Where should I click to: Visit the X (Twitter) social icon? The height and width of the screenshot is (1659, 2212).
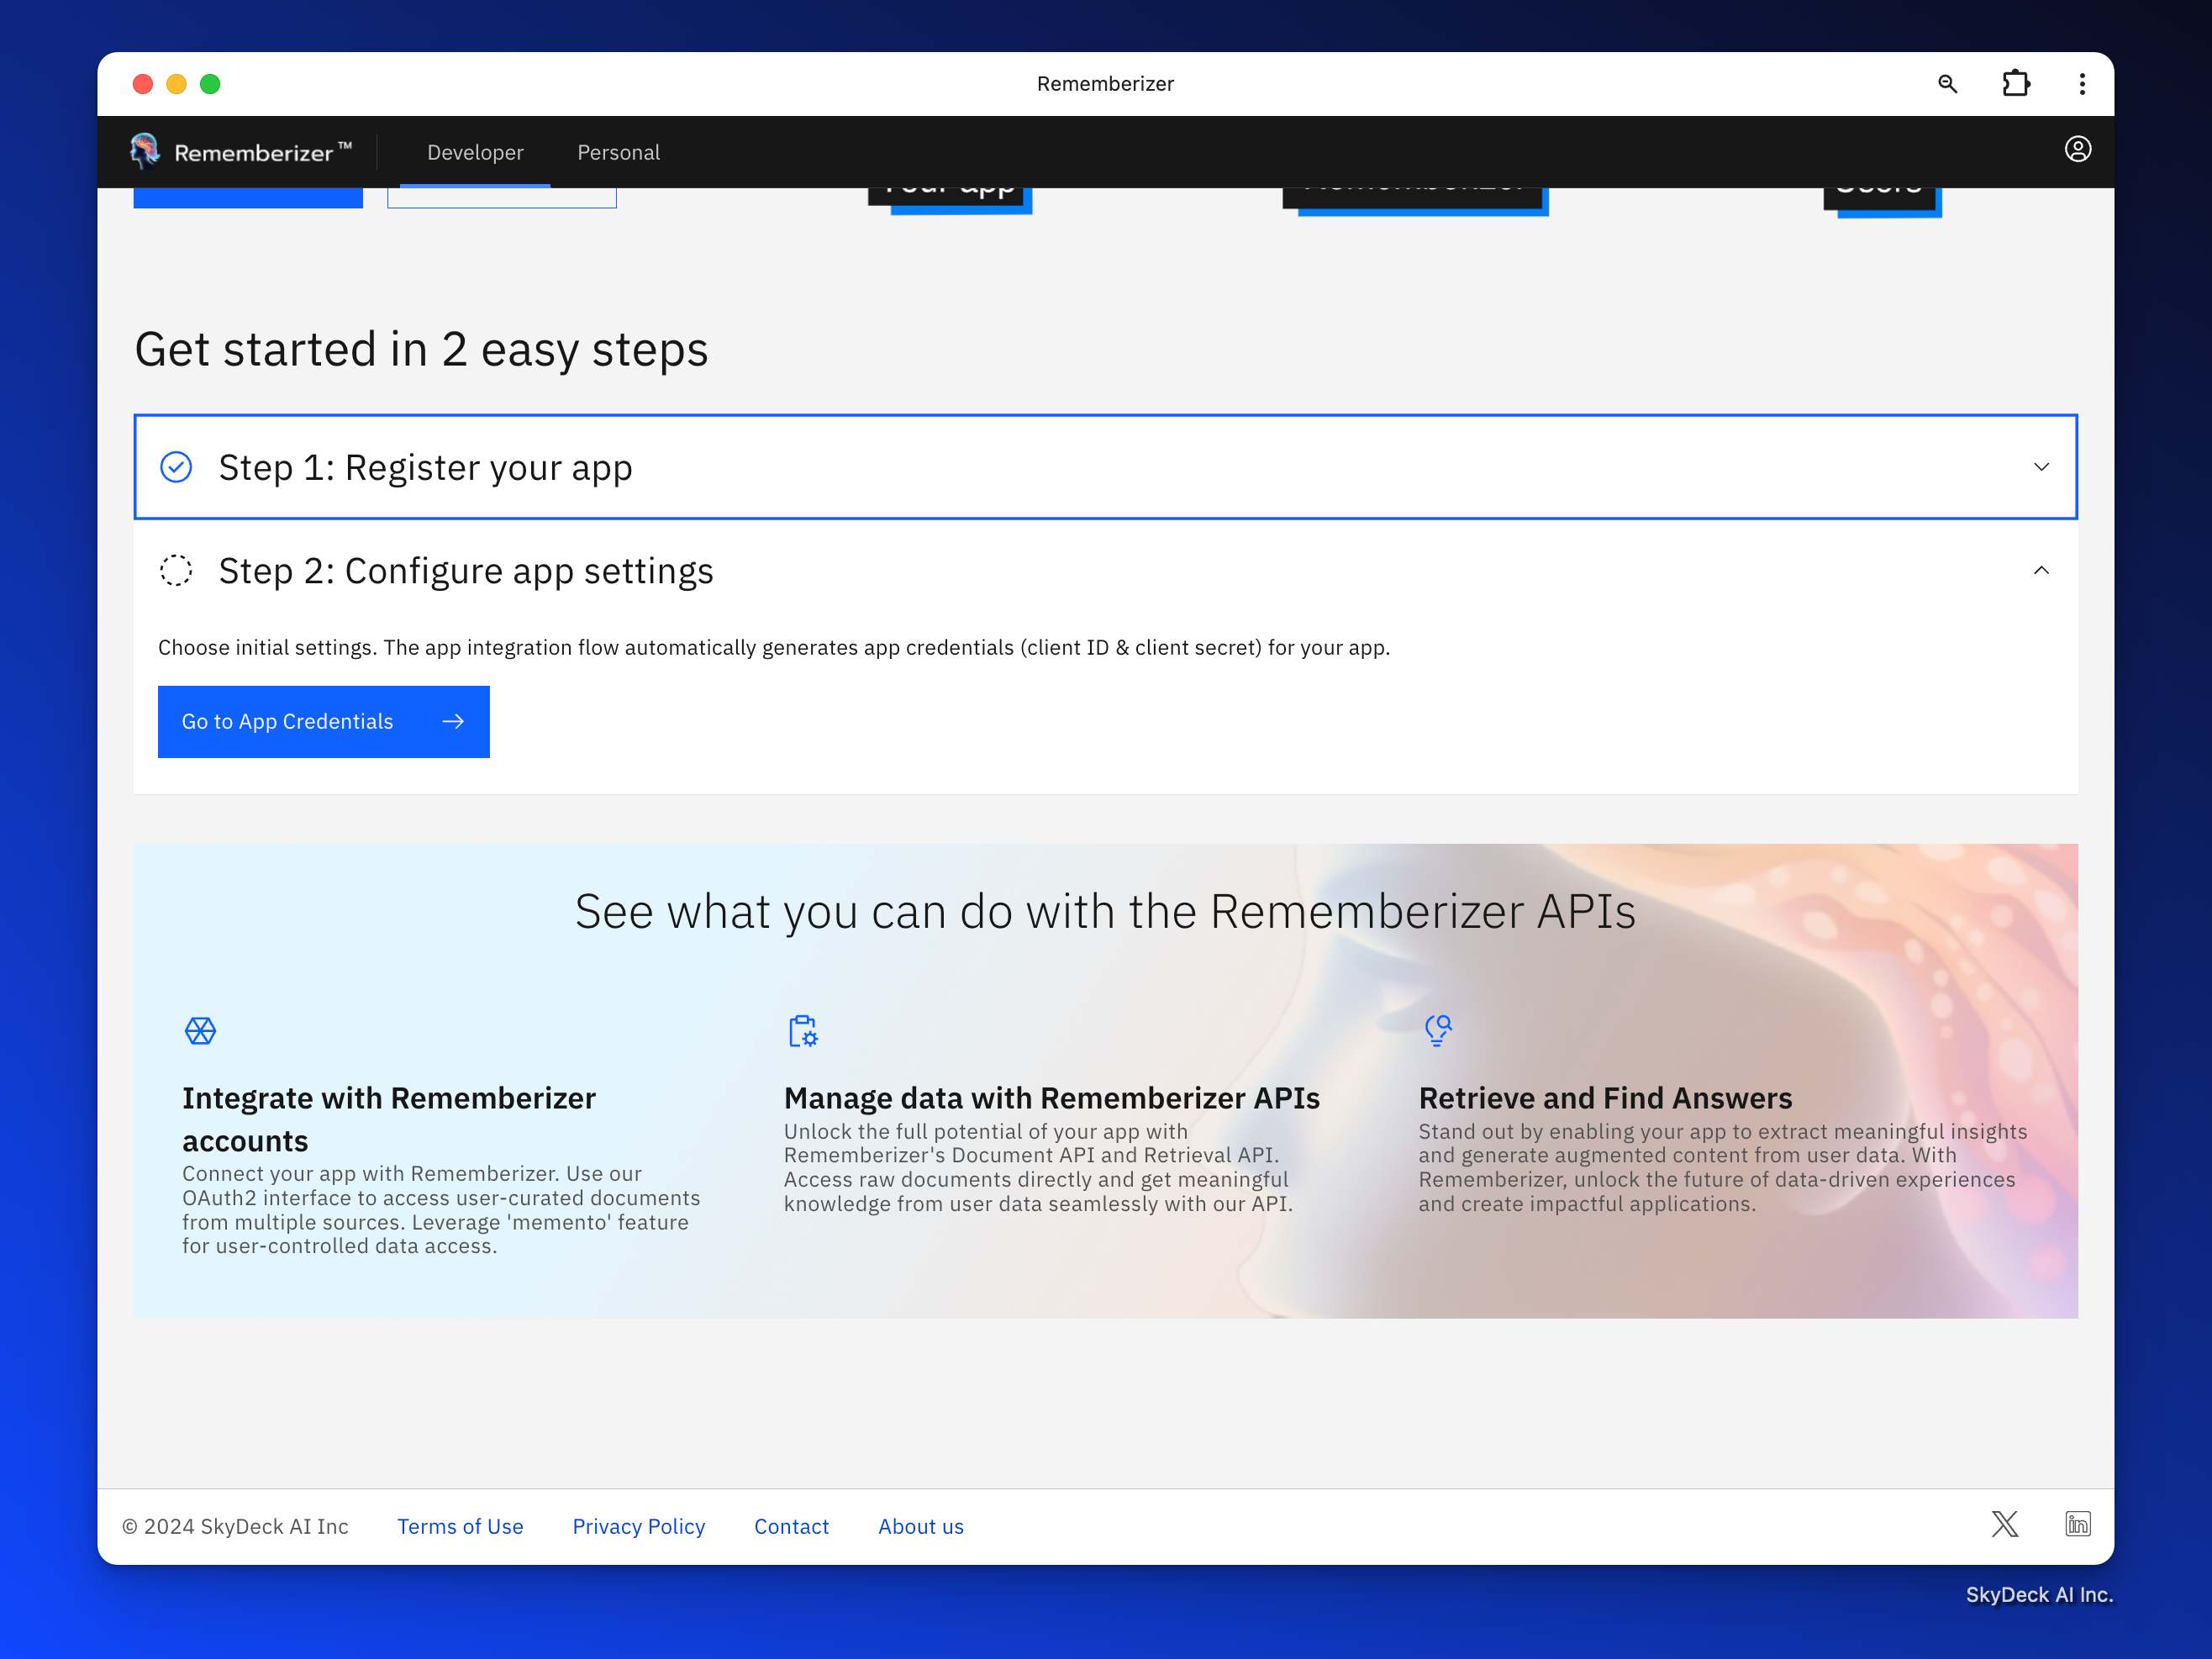[2004, 1524]
